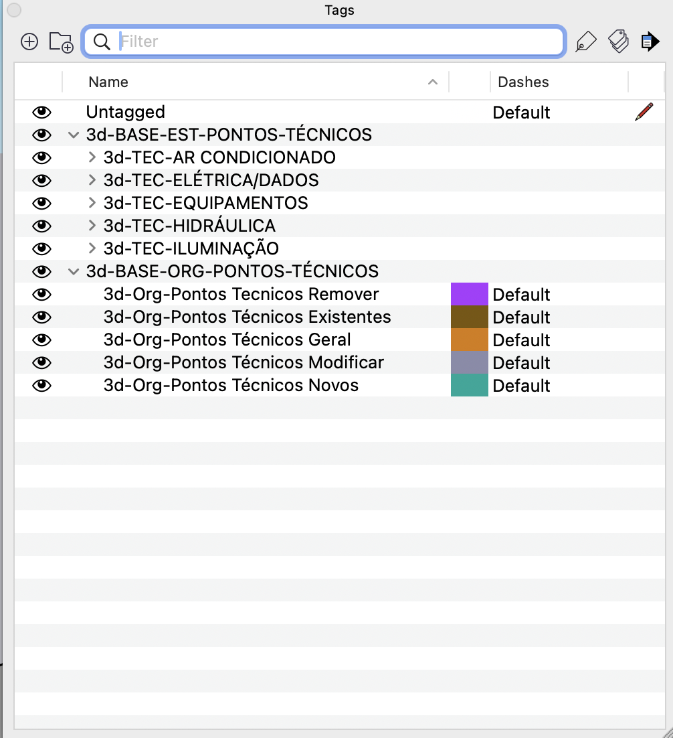
Task: Select the Untagged row name
Action: [126, 112]
